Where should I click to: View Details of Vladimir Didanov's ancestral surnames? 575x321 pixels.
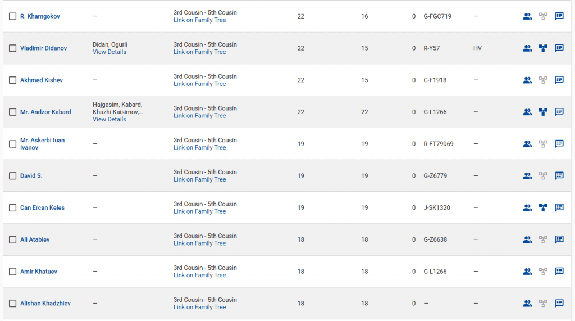[x=109, y=52]
